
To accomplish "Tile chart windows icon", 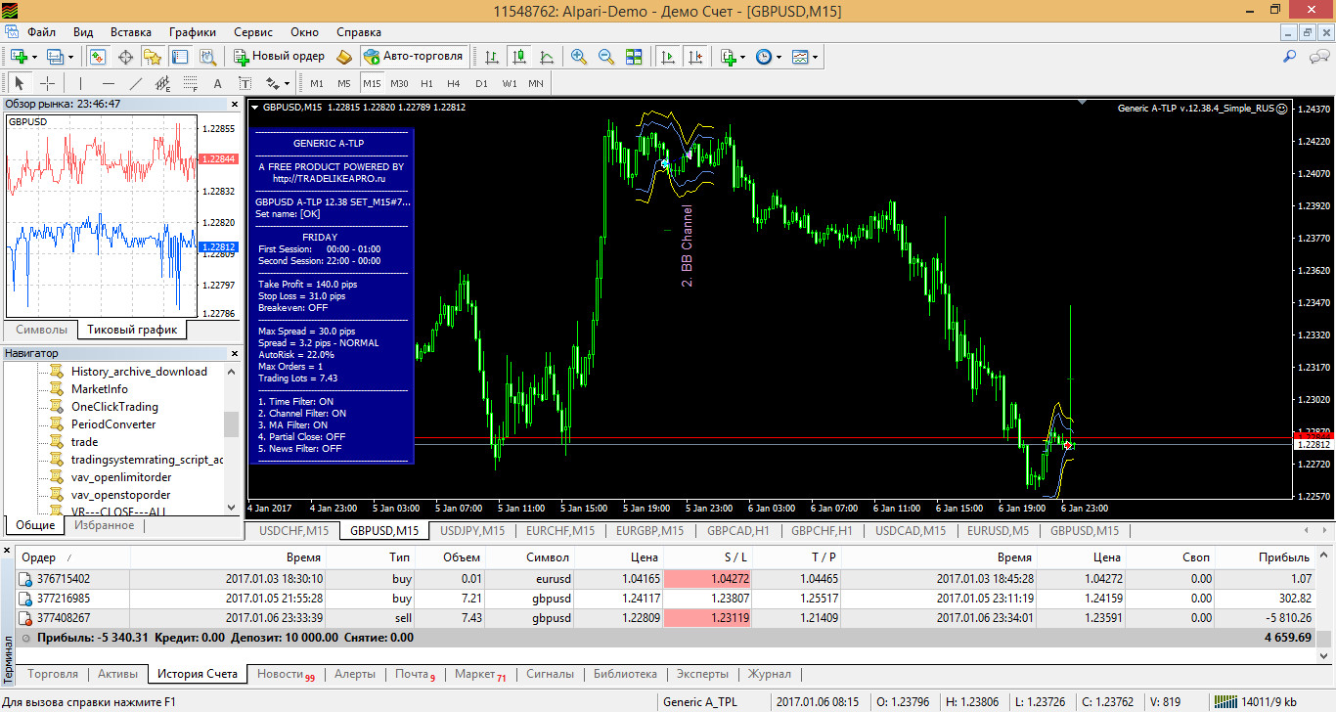I will click(x=634, y=56).
